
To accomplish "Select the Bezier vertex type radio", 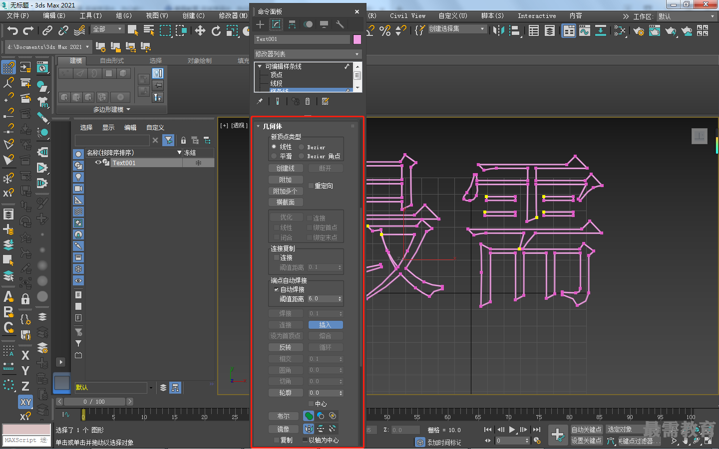I will [x=302, y=147].
